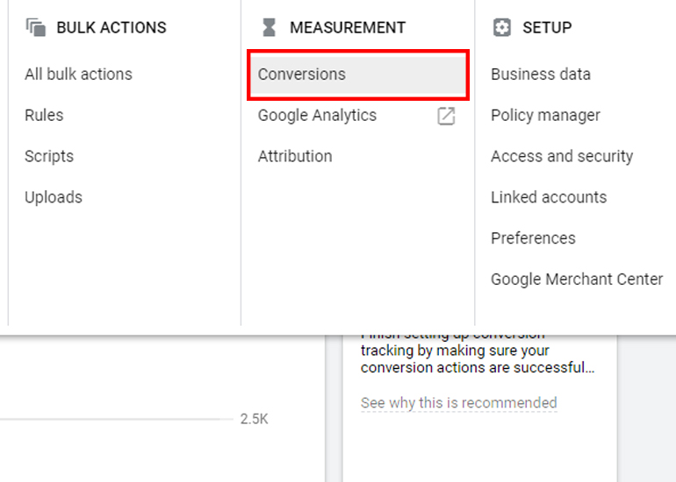The height and width of the screenshot is (482, 676).
Task: Open Google Merchant Center
Action: 577,280
